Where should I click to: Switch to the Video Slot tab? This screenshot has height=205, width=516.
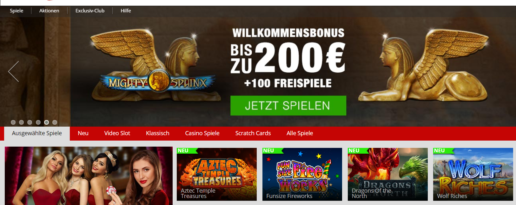(117, 133)
